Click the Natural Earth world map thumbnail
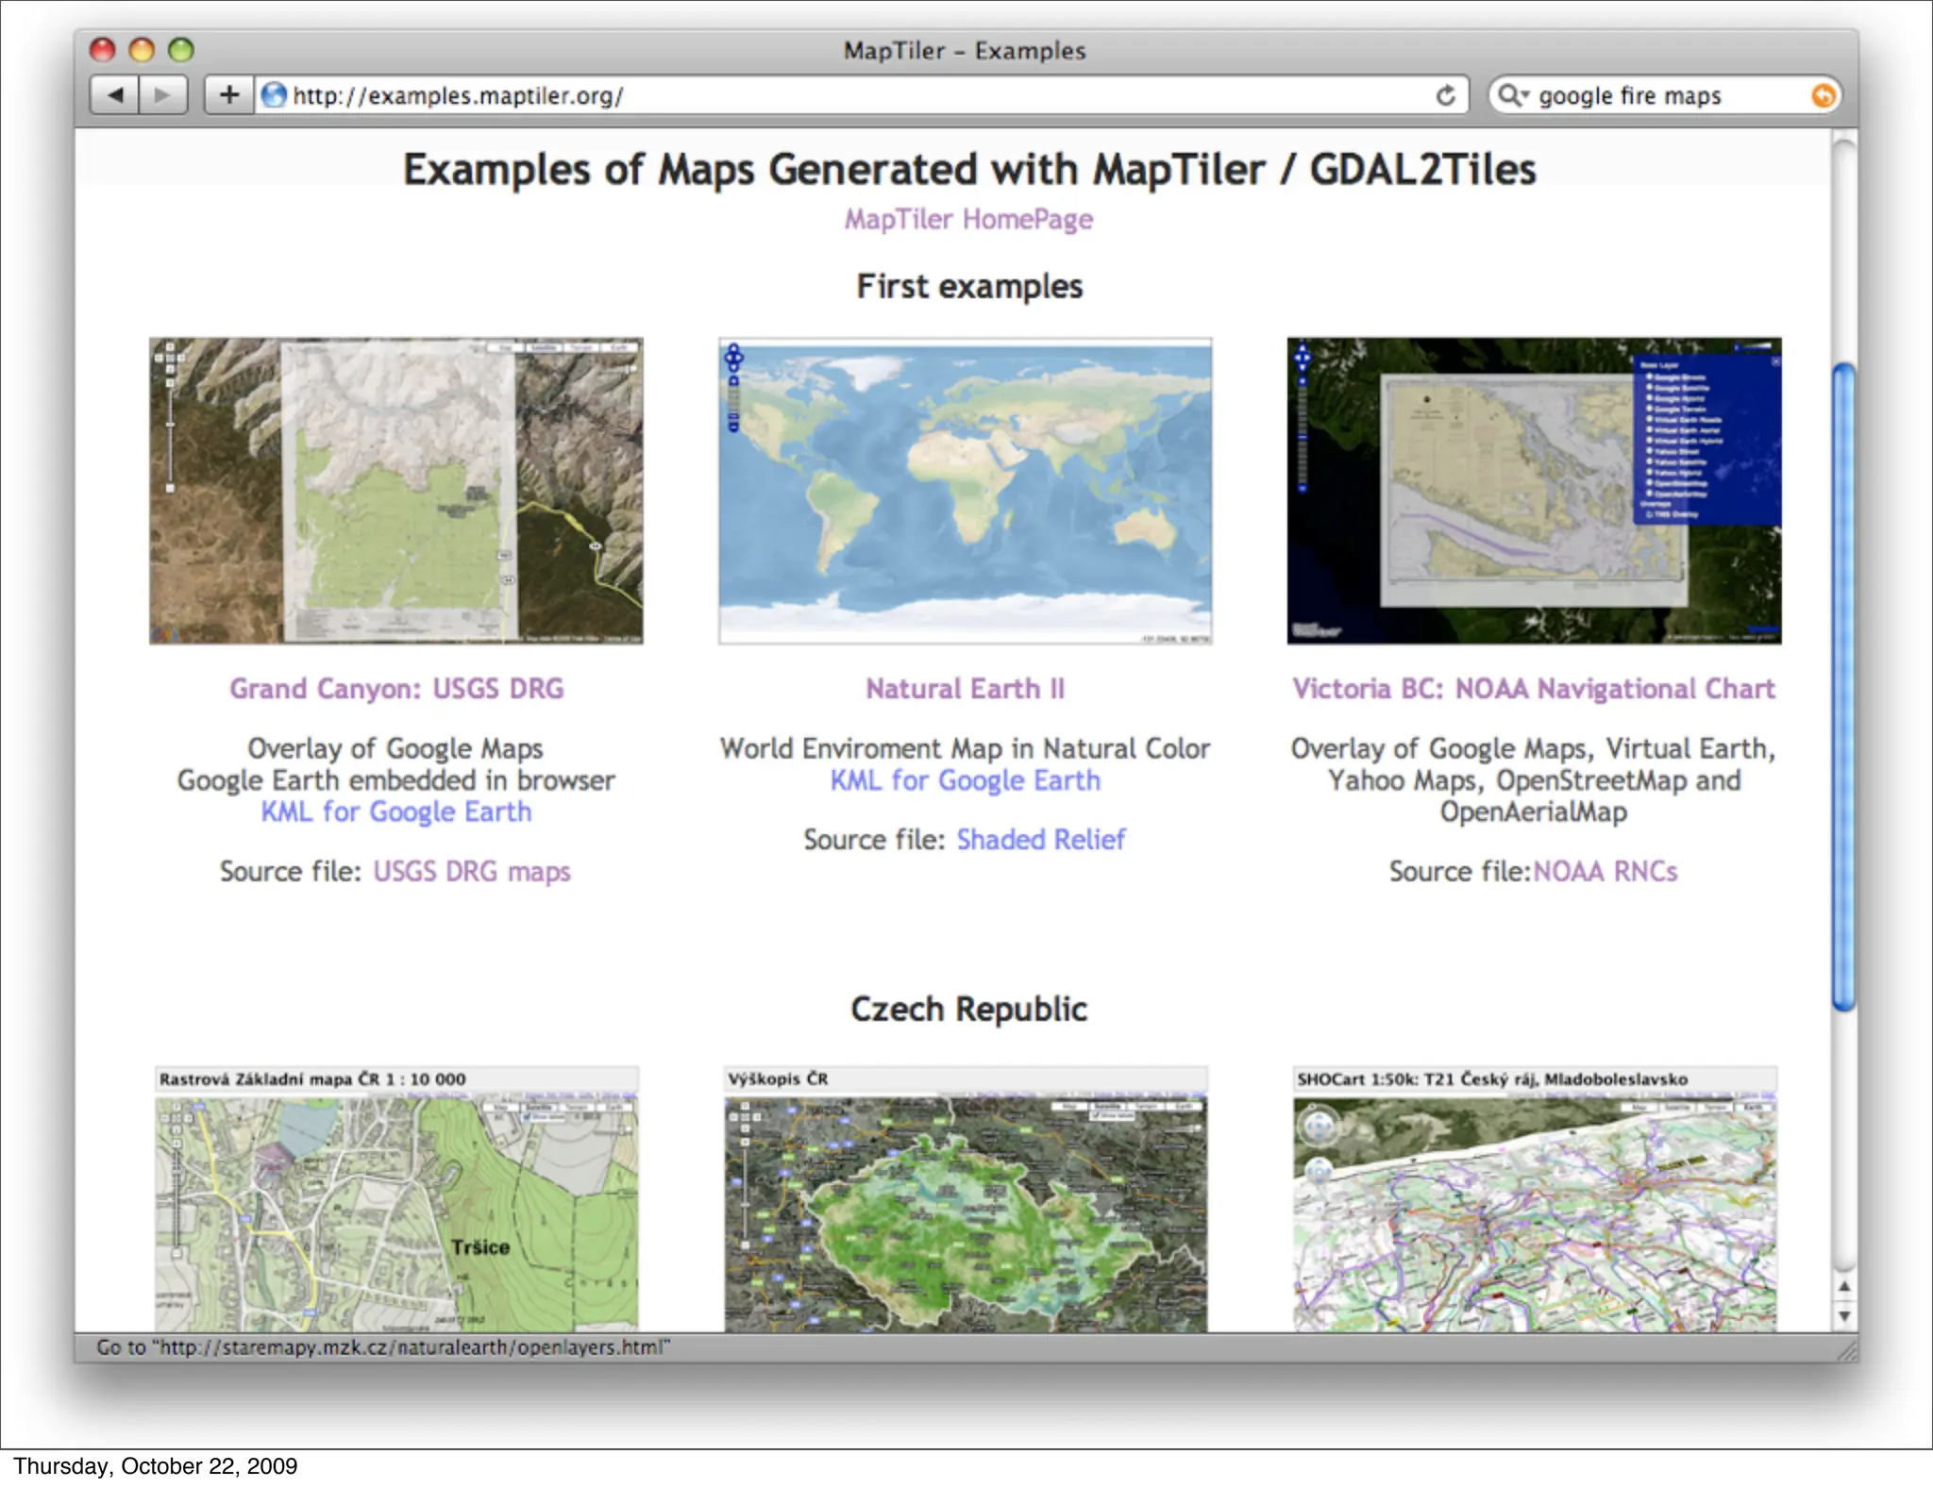Viewport: 1933px width, 1487px height. 965,491
